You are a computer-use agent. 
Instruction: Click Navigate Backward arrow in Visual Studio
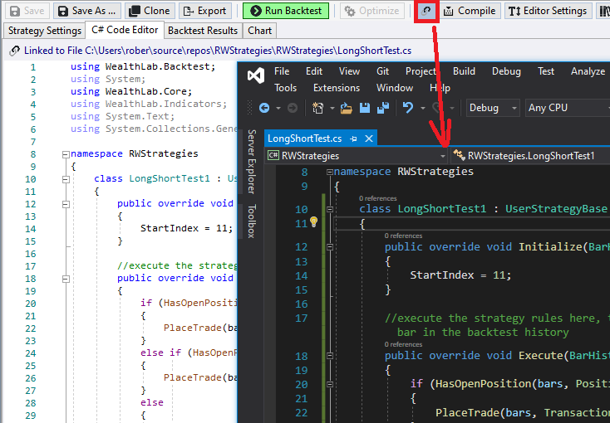264,108
